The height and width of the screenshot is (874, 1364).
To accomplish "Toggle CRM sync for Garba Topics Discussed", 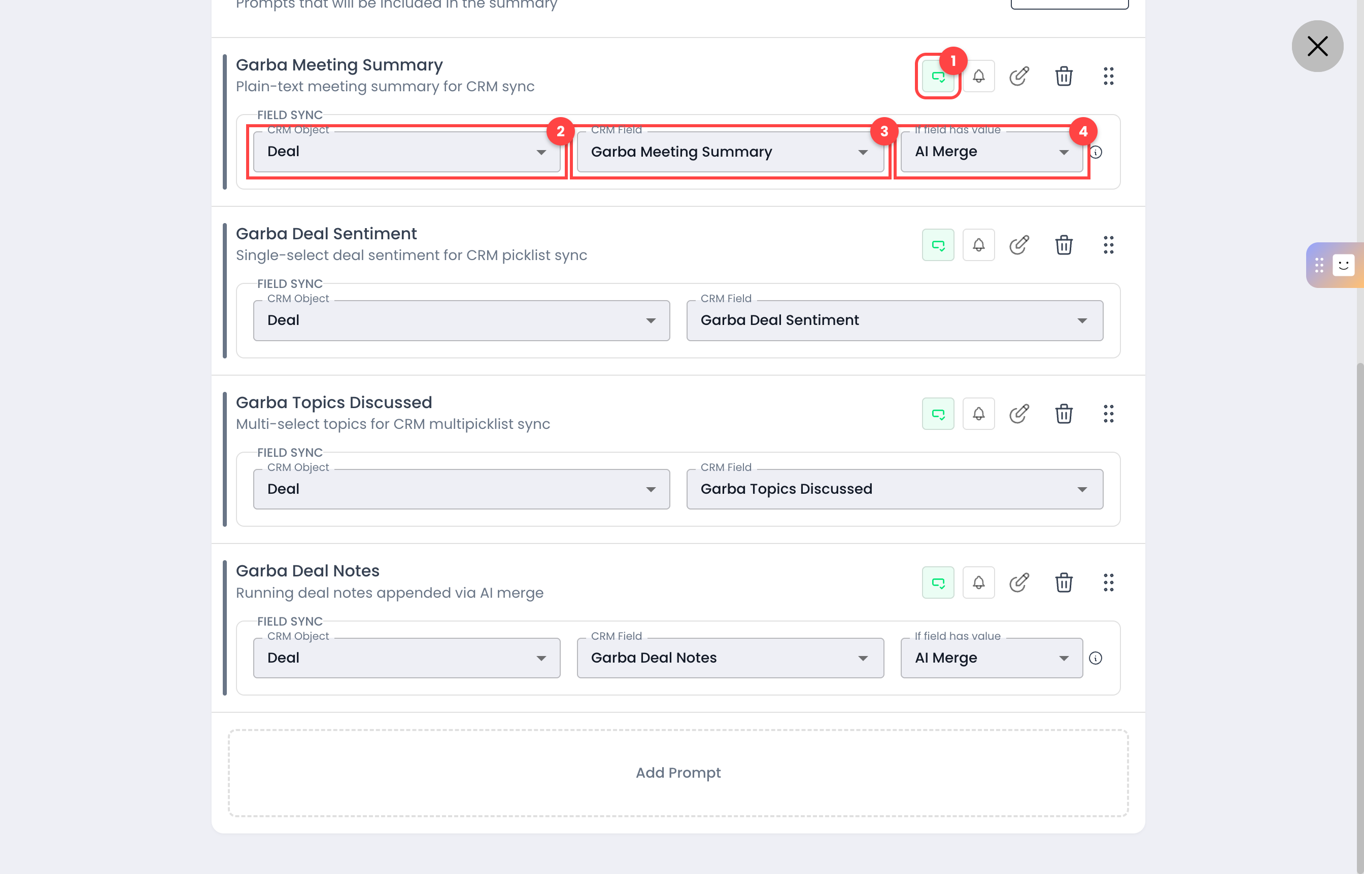I will point(938,414).
